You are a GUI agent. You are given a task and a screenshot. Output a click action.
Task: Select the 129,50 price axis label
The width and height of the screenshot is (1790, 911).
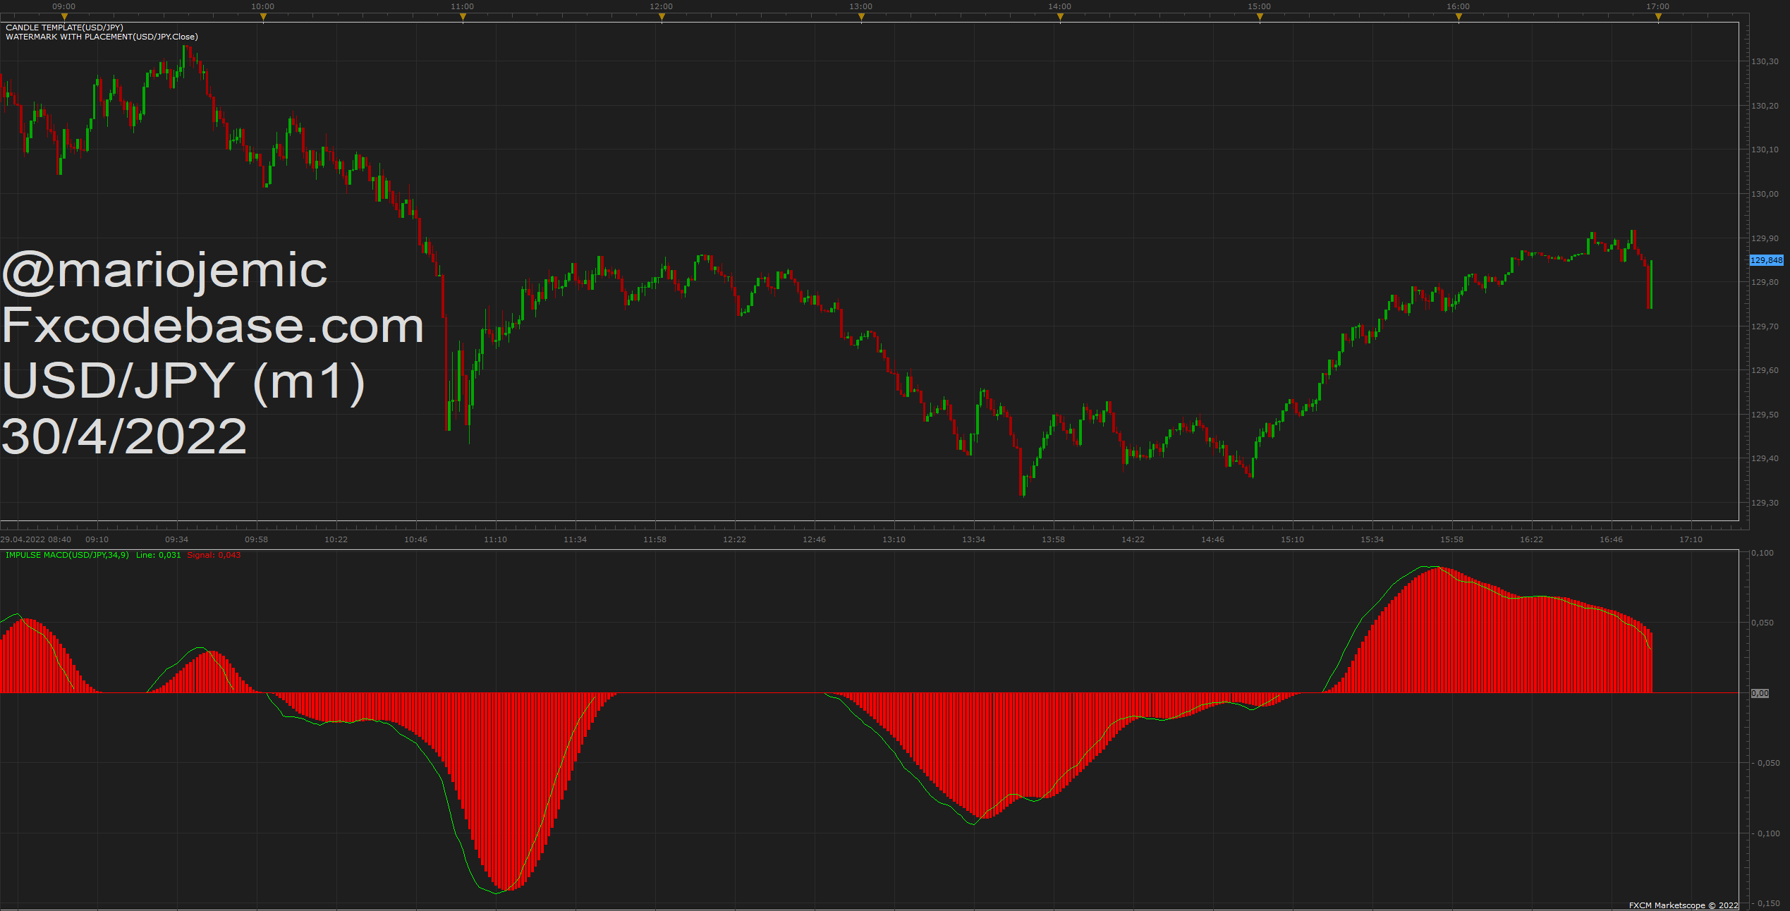click(x=1765, y=415)
